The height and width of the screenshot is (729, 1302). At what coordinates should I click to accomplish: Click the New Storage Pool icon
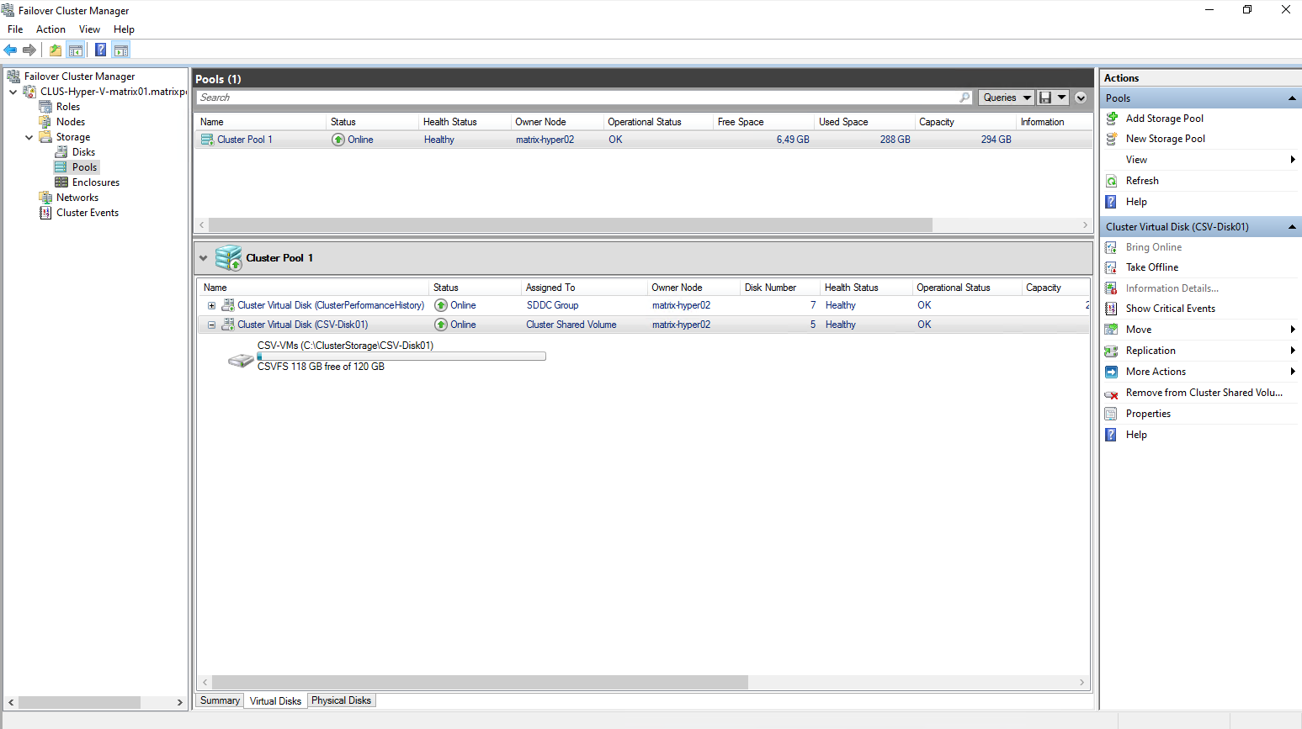coord(1112,139)
